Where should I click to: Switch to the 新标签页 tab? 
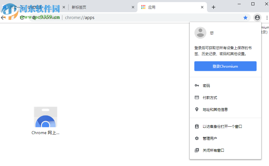point(102,7)
